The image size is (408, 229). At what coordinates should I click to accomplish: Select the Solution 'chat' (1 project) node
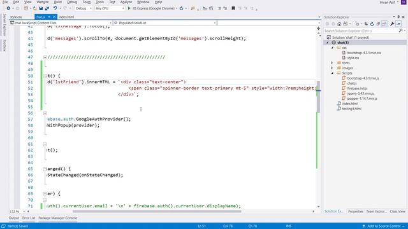[350, 38]
